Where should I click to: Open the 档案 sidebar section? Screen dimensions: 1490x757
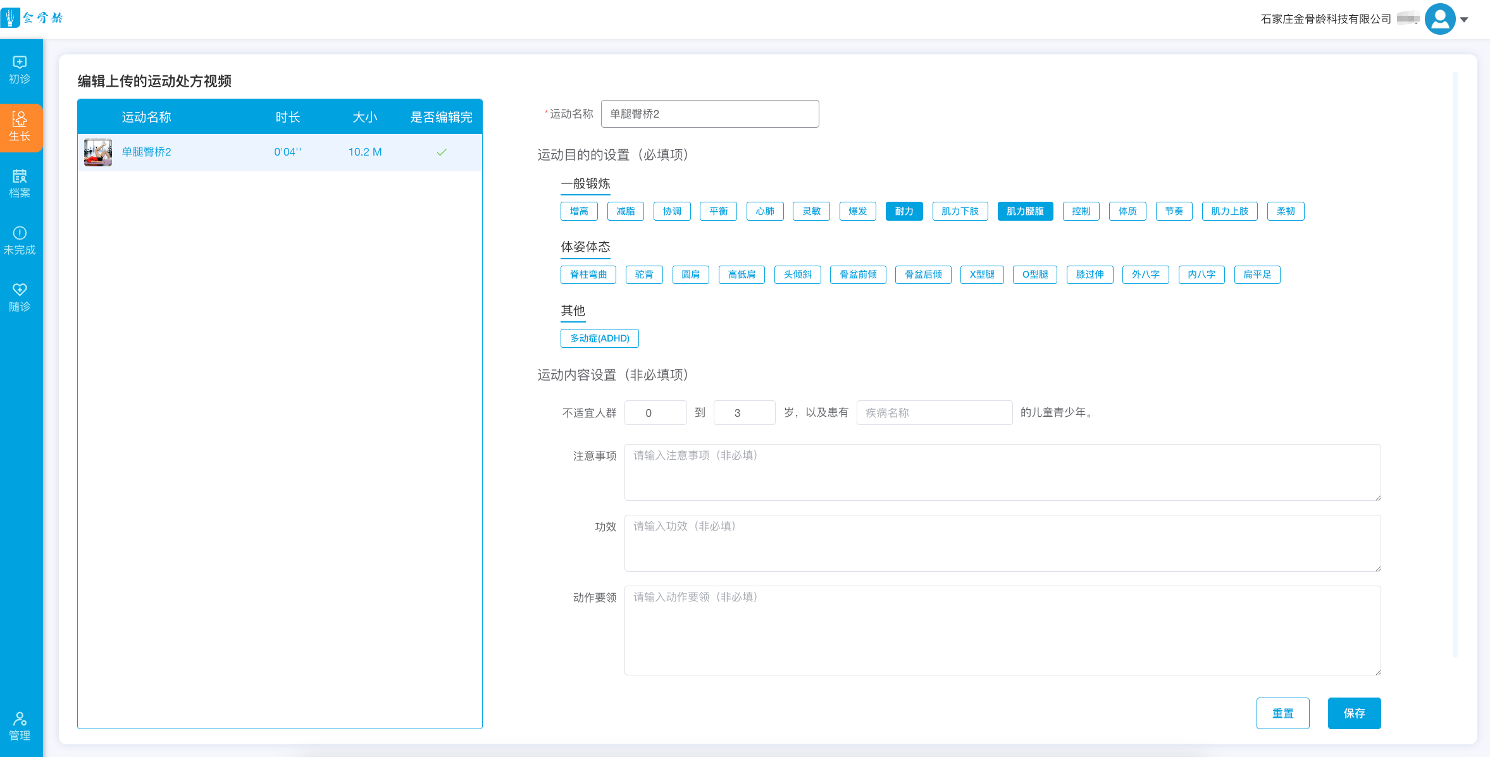[x=20, y=184]
